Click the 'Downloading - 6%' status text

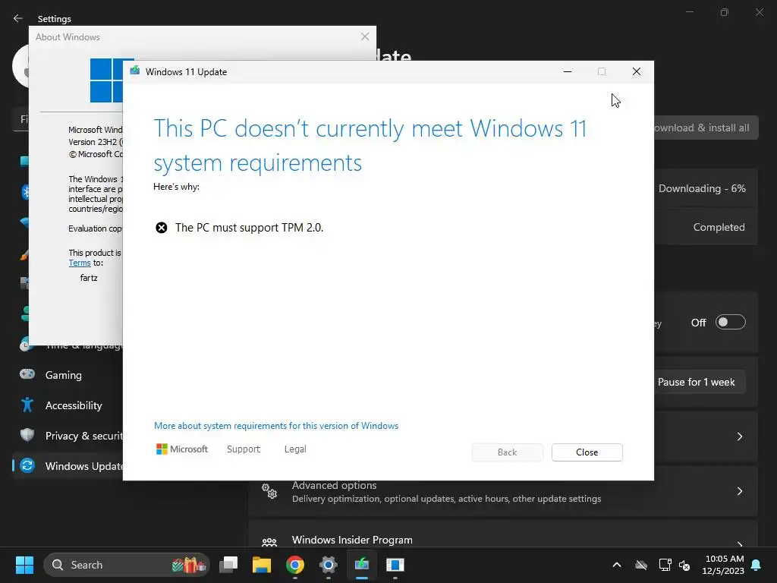pyautogui.click(x=702, y=188)
